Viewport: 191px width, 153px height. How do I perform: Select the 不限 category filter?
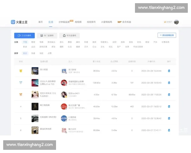25,42
